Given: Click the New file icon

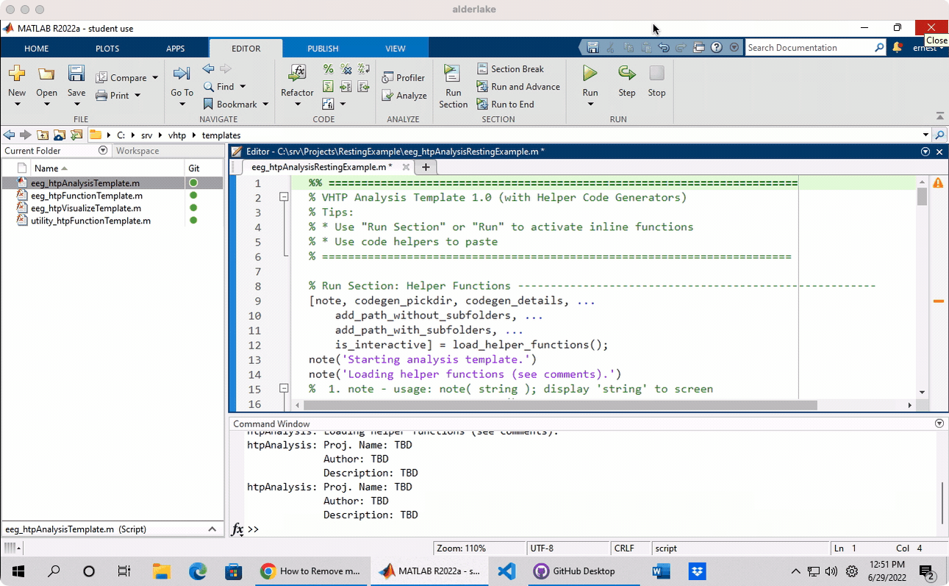Looking at the screenshot, I should 17,74.
